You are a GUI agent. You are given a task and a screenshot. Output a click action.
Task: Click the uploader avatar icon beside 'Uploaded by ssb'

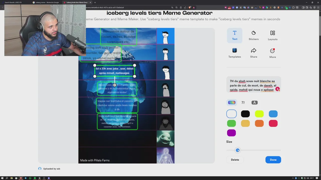pos(40,168)
